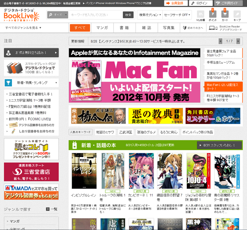This screenshot has width=247, height=230.
Task: Open the ポイント points icon
Action: pos(213,15)
